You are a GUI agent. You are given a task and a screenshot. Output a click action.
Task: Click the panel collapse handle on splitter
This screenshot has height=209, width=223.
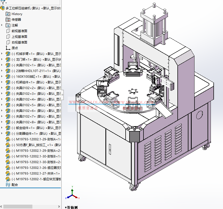point(62,95)
